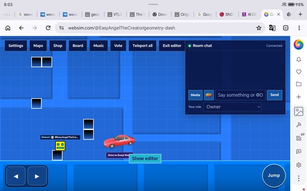Open the sidebar three-dot more menu
Screen dimensions: 307x191
pyautogui.click(x=299, y=178)
